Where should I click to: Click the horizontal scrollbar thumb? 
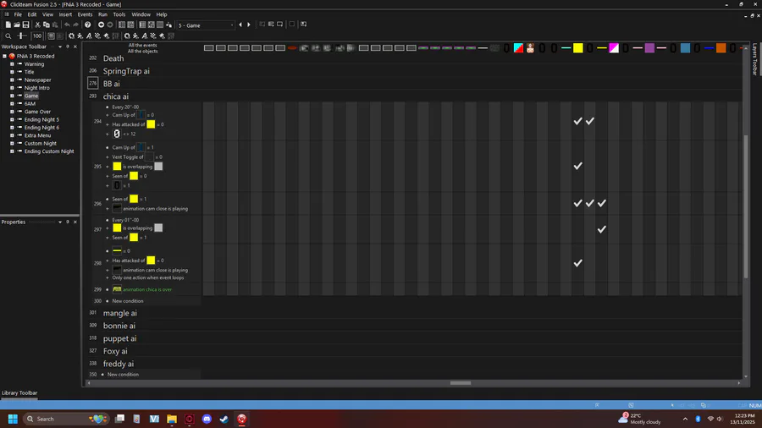click(461, 383)
